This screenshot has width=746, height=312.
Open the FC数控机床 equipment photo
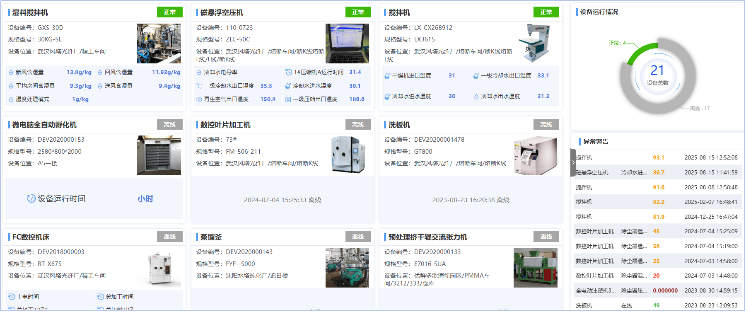point(159,268)
